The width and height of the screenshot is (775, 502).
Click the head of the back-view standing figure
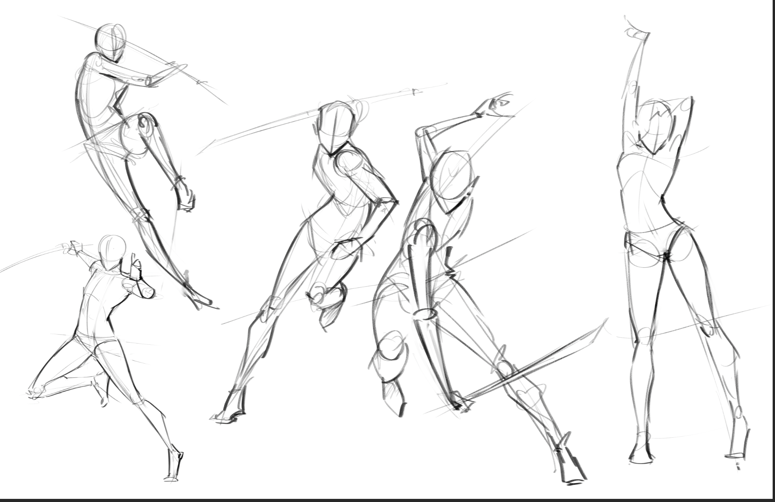click(655, 128)
